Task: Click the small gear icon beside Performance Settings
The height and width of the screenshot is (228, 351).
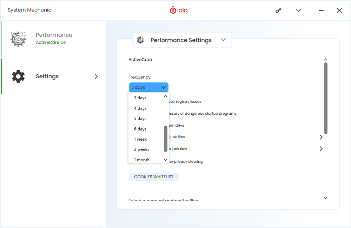Action: [x=140, y=40]
